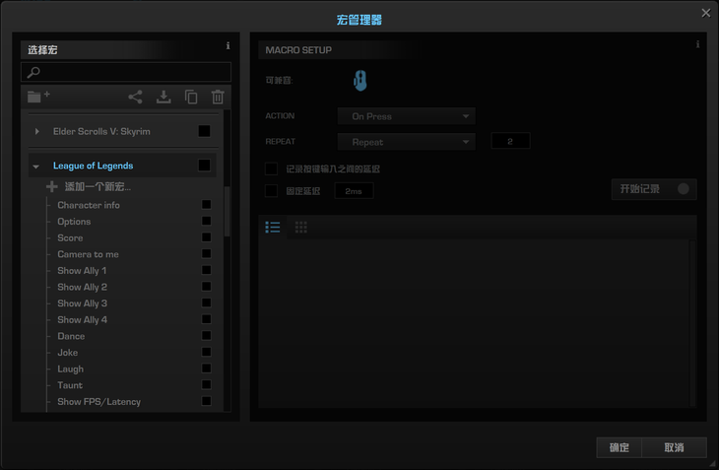Image resolution: width=719 pixels, height=470 pixels.
Task: Click the 取消 cancel button
Action: tap(674, 447)
